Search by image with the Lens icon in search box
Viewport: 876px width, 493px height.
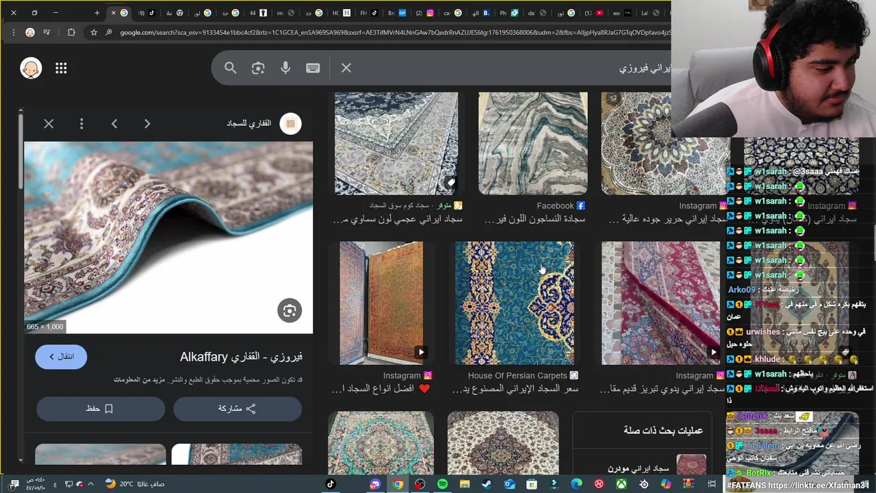tap(258, 68)
